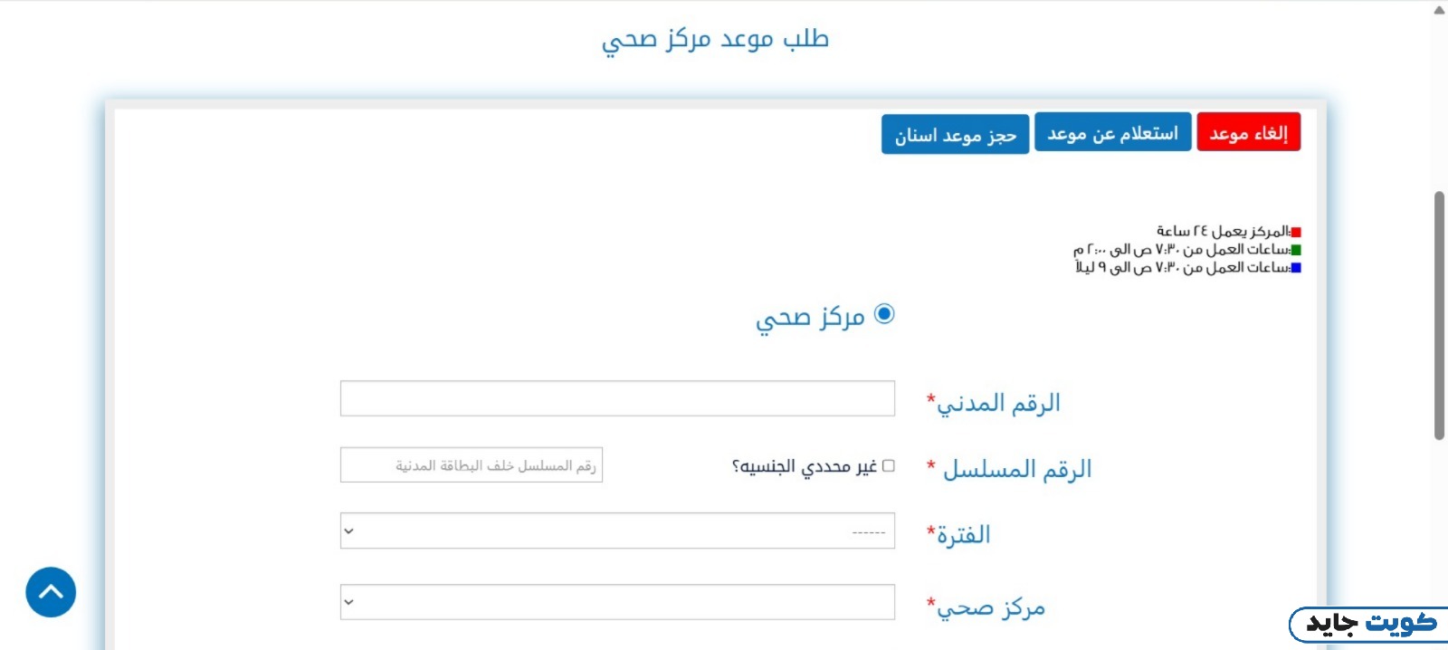
Task: Click the الفترة field label text
Action: (963, 535)
